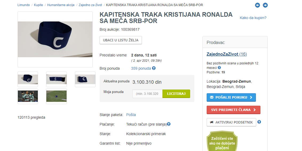Show all seller items Svi predmeti člana

(234, 110)
